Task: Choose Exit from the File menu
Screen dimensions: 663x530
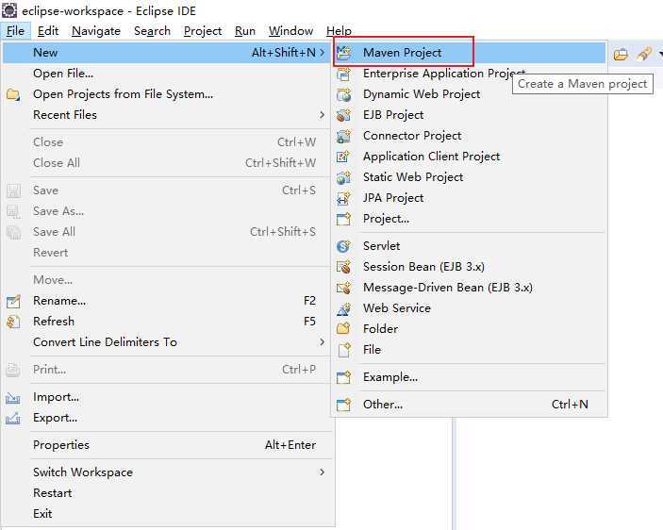Action: (x=168, y=514)
